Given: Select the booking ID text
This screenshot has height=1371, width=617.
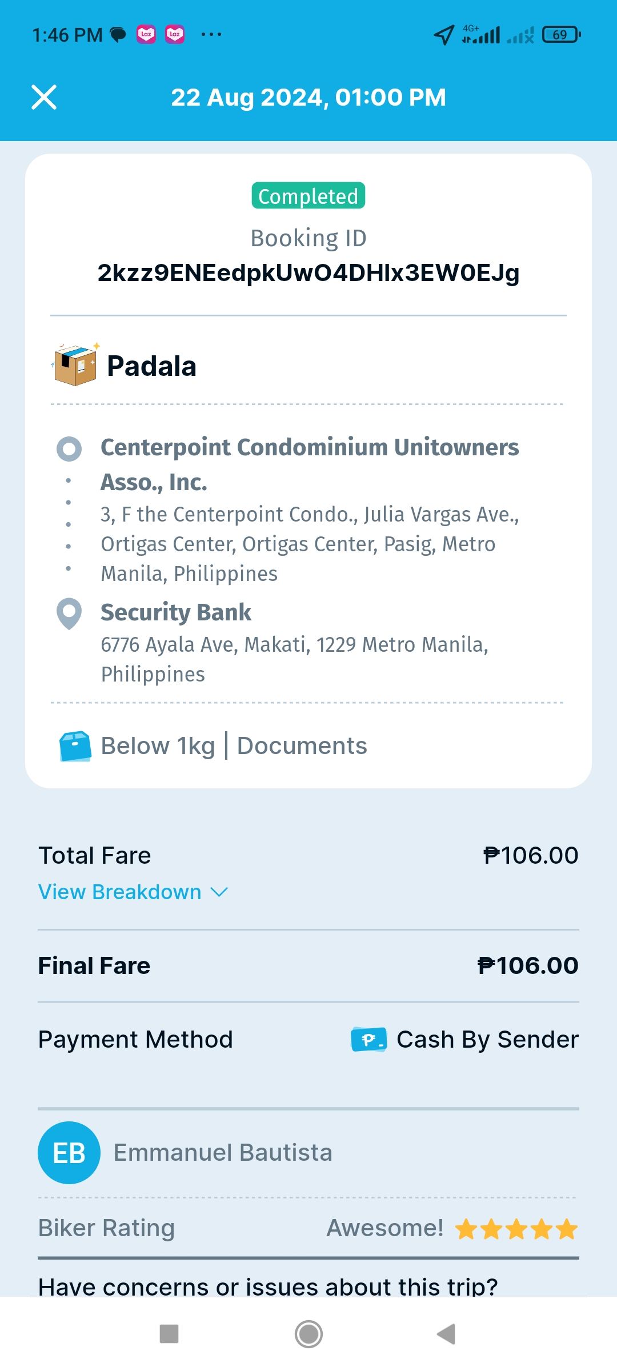Looking at the screenshot, I should 308,273.
